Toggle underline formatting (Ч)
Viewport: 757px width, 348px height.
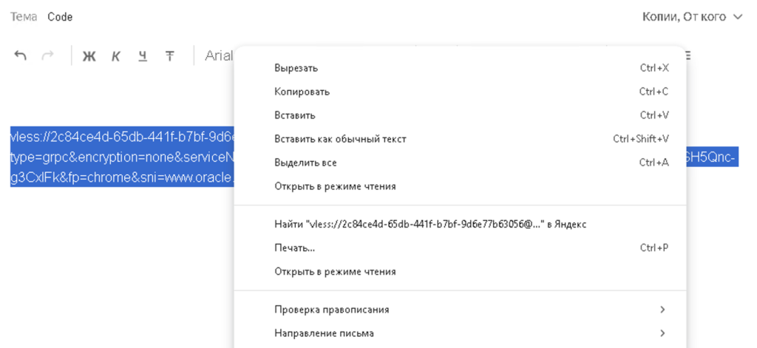143,56
